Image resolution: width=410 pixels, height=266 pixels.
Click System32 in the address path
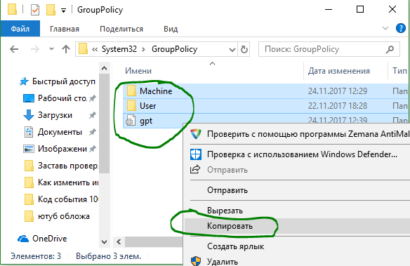119,49
